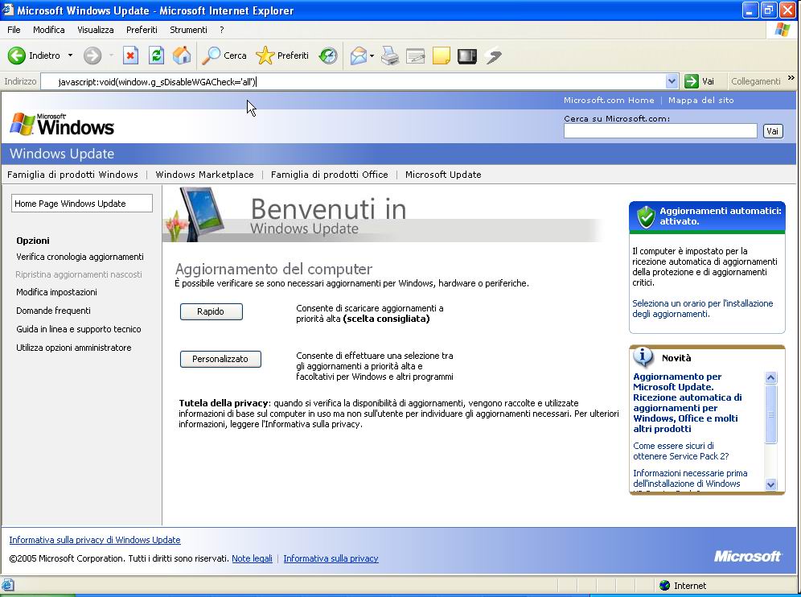This screenshot has height=597, width=801.
Task: Open Guida in linea e supporto tecnico
Action: (79, 329)
